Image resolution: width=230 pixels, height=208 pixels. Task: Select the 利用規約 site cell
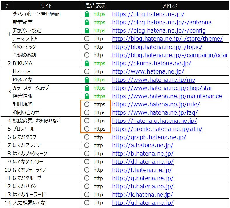(x=46, y=104)
